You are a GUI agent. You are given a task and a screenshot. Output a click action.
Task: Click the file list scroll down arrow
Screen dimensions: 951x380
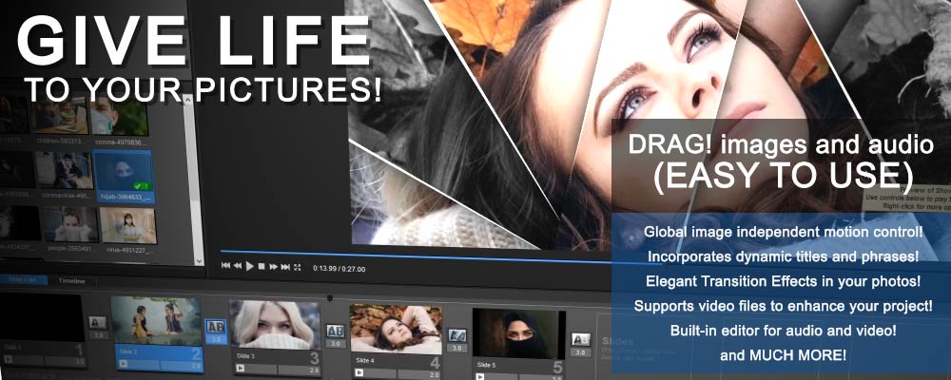pyautogui.click(x=199, y=260)
